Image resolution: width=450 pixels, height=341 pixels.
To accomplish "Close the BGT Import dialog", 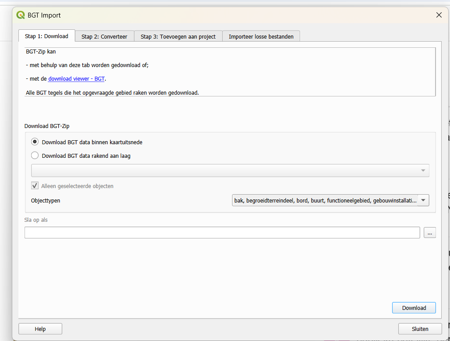I will point(439,15).
